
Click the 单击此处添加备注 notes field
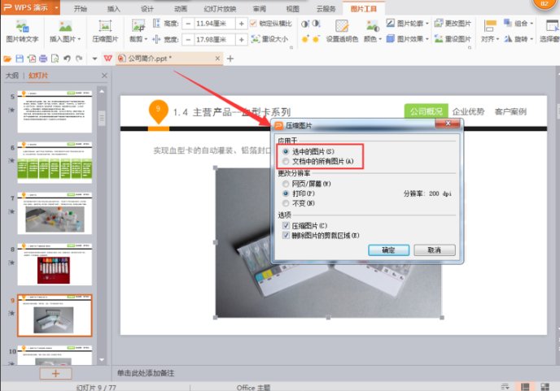146,373
